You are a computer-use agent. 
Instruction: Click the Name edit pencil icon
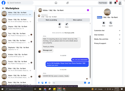pyautogui.click(x=67, y=24)
